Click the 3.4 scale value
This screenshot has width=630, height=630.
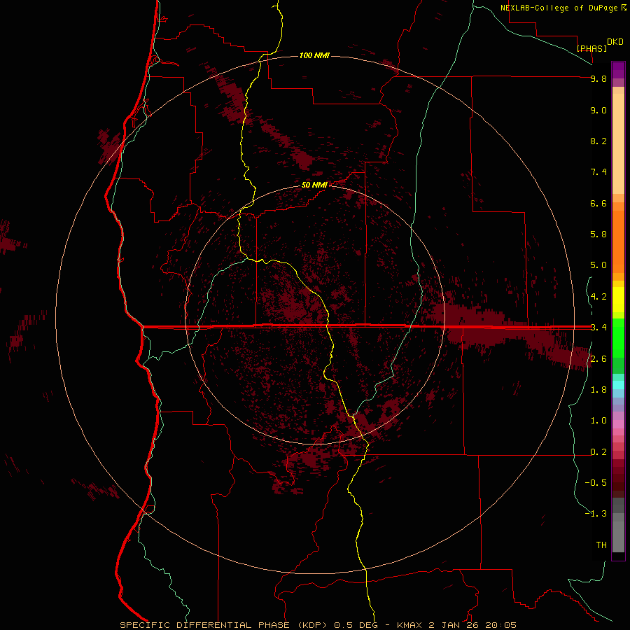point(598,328)
